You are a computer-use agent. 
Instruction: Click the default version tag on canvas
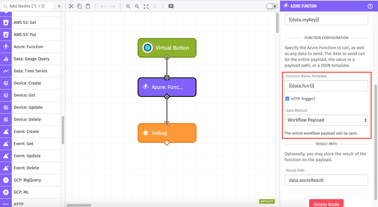[x=267, y=201]
